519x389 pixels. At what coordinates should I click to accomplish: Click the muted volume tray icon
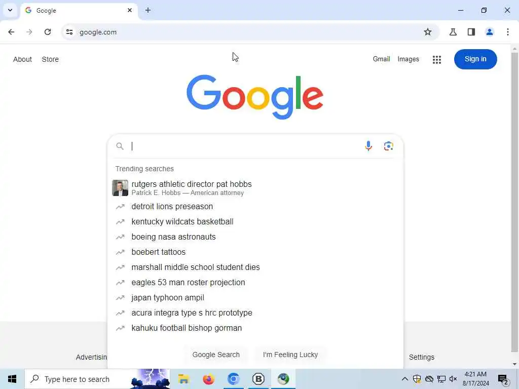(x=453, y=379)
